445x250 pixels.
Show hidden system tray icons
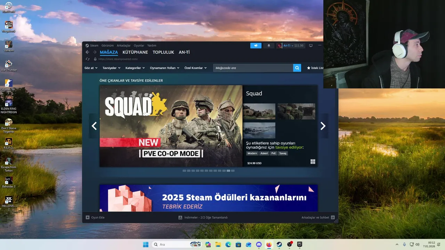point(397,244)
